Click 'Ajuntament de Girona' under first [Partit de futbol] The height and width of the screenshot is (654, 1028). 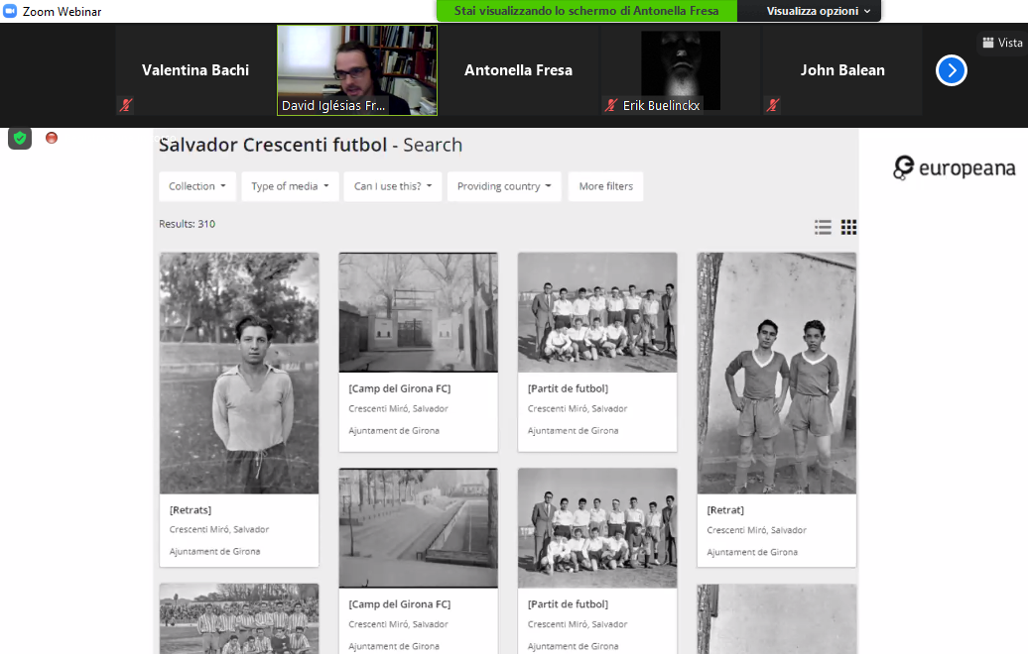[573, 431]
